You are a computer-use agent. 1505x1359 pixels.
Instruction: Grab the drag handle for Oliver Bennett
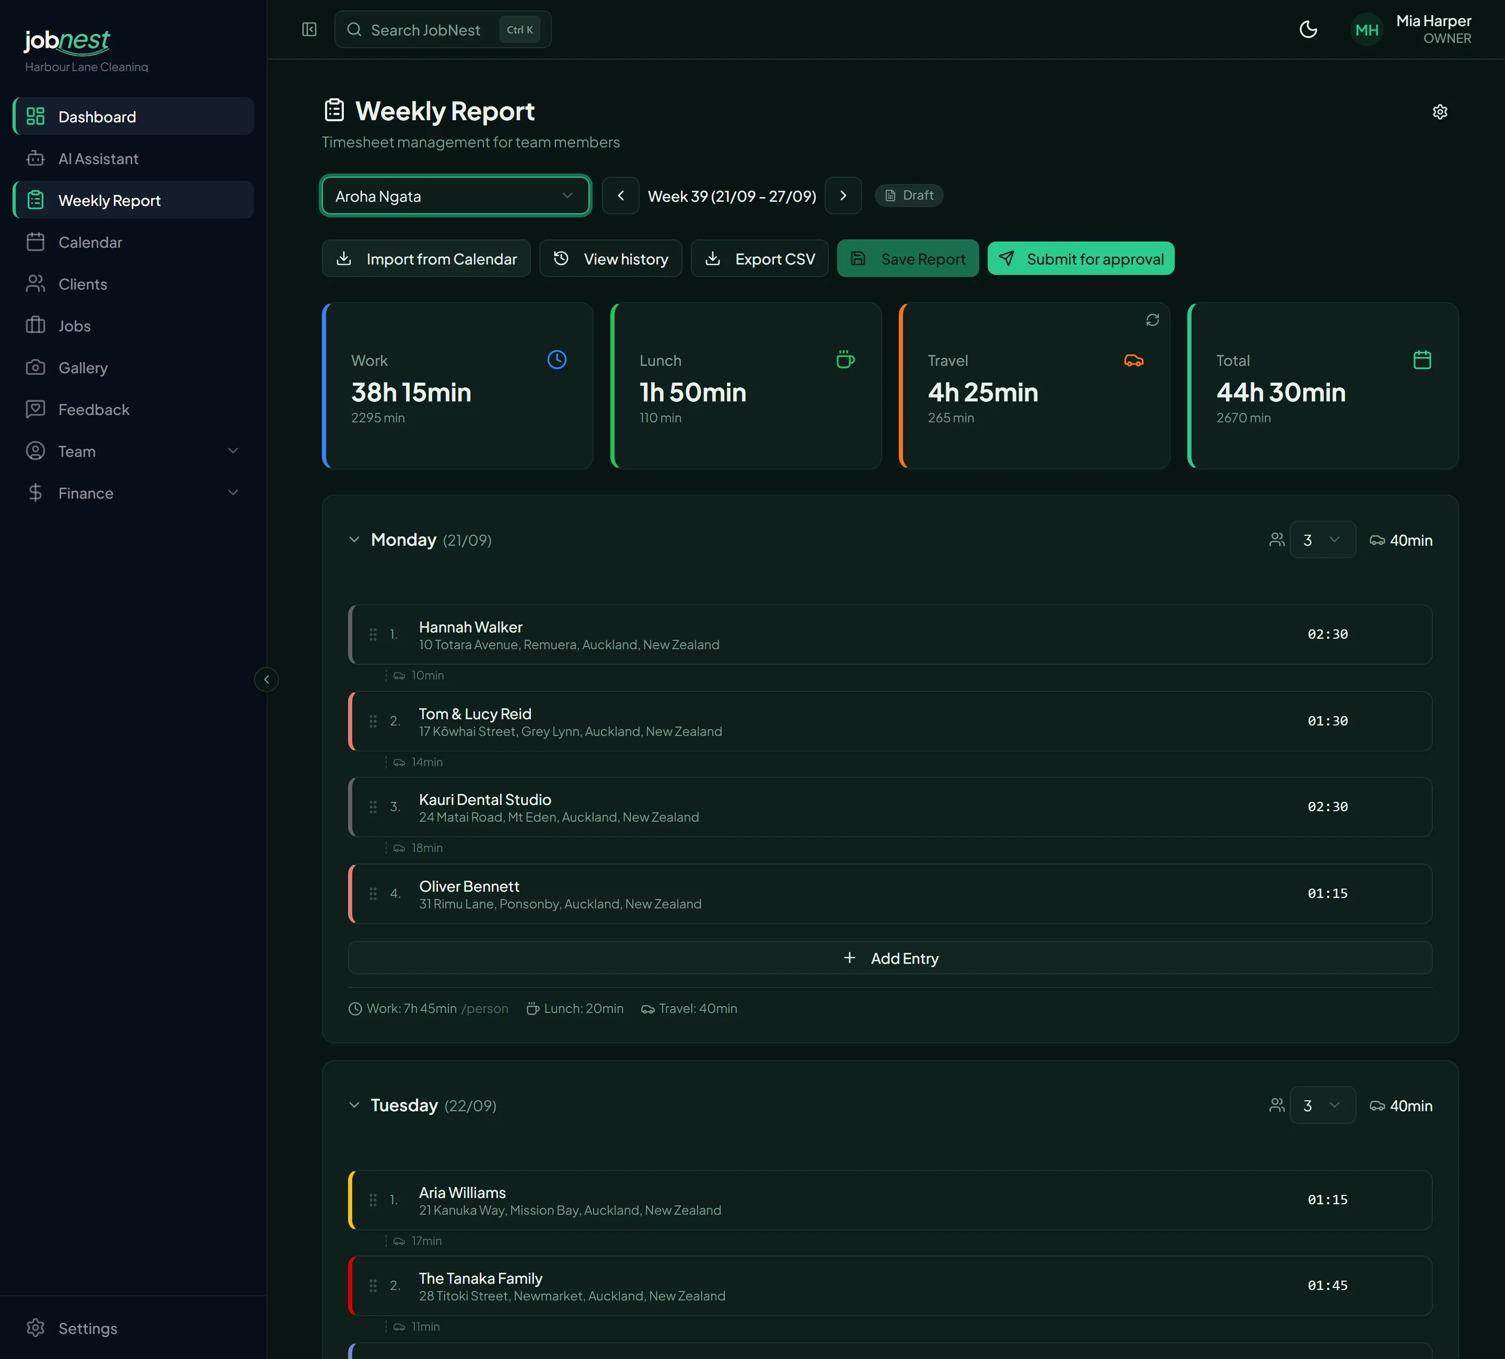point(373,894)
